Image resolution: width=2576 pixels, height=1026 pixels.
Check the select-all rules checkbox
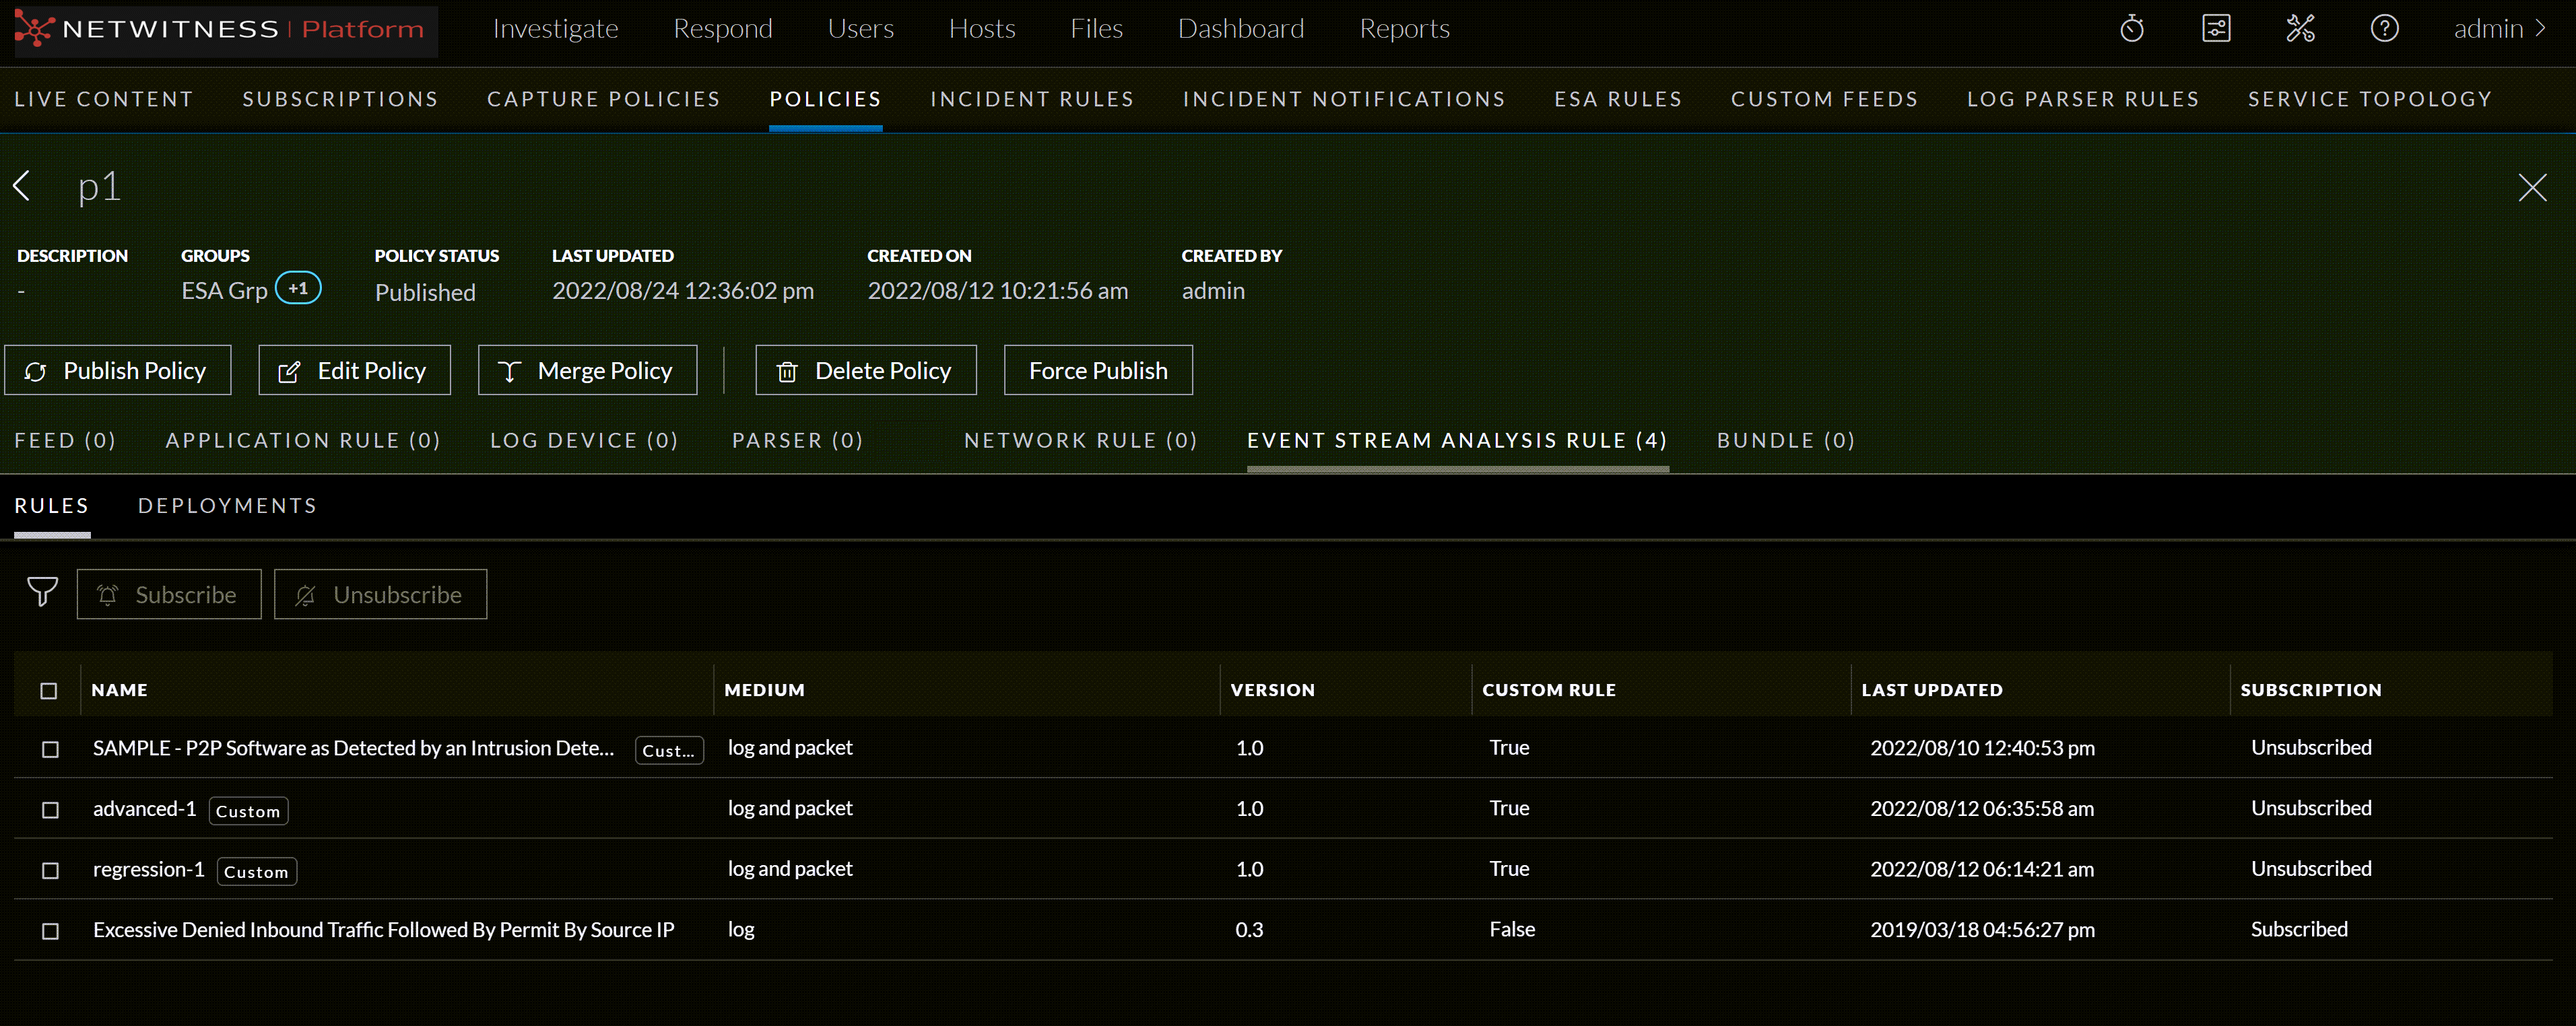pos(49,691)
